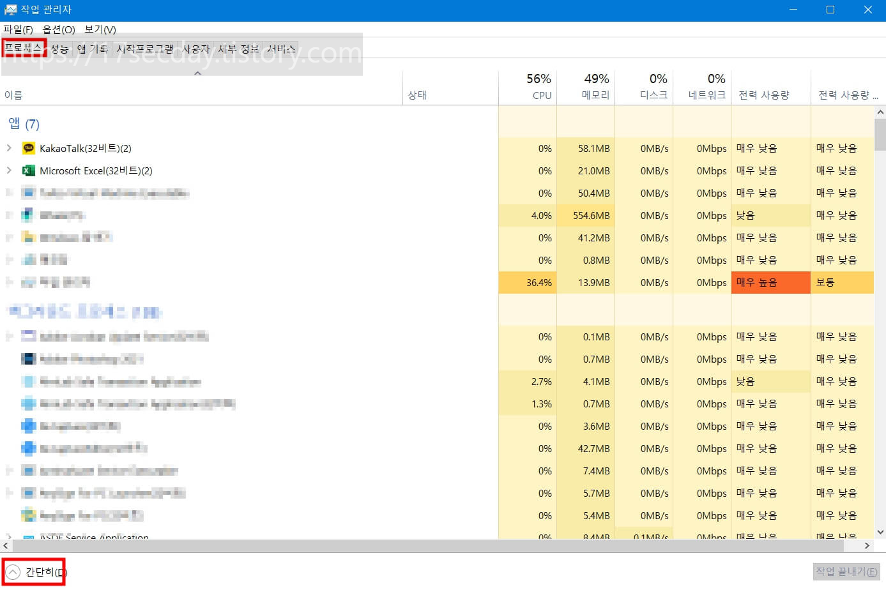Sort by the 56% CPU column header
Screen dimensions: 886x590
pos(528,87)
